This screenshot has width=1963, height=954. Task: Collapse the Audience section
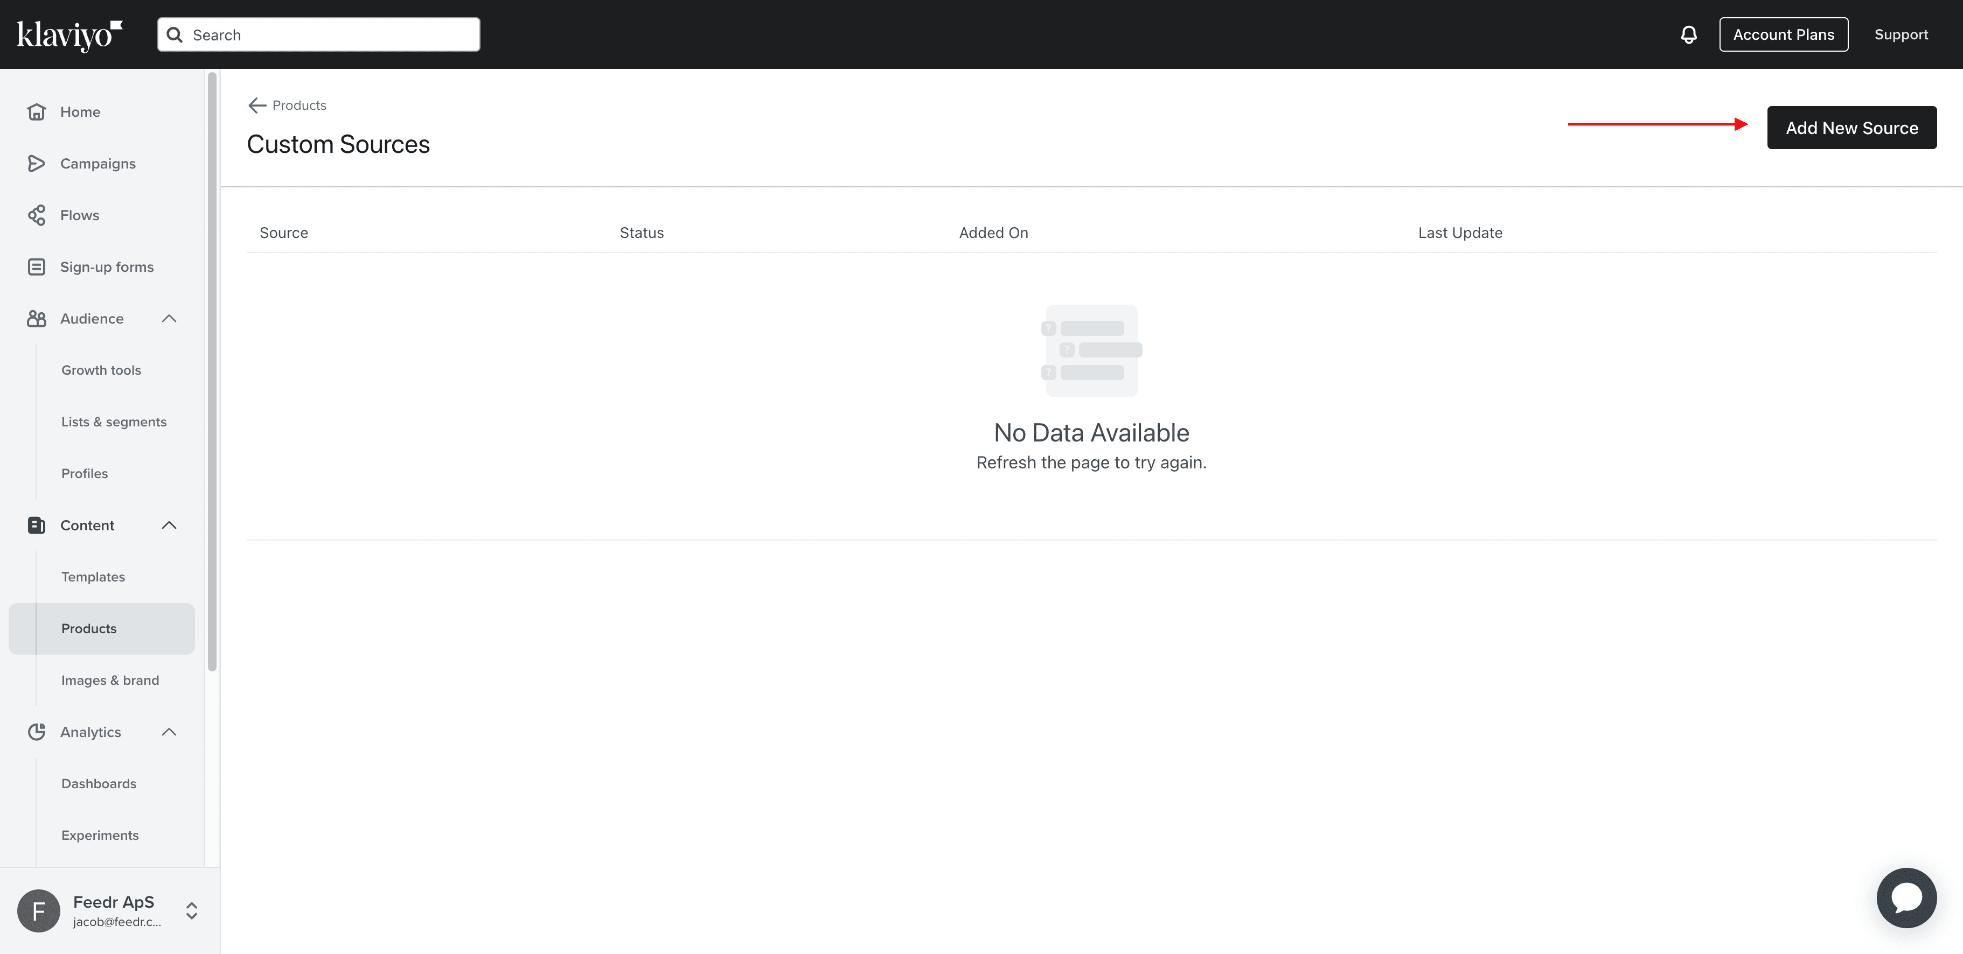coord(169,318)
